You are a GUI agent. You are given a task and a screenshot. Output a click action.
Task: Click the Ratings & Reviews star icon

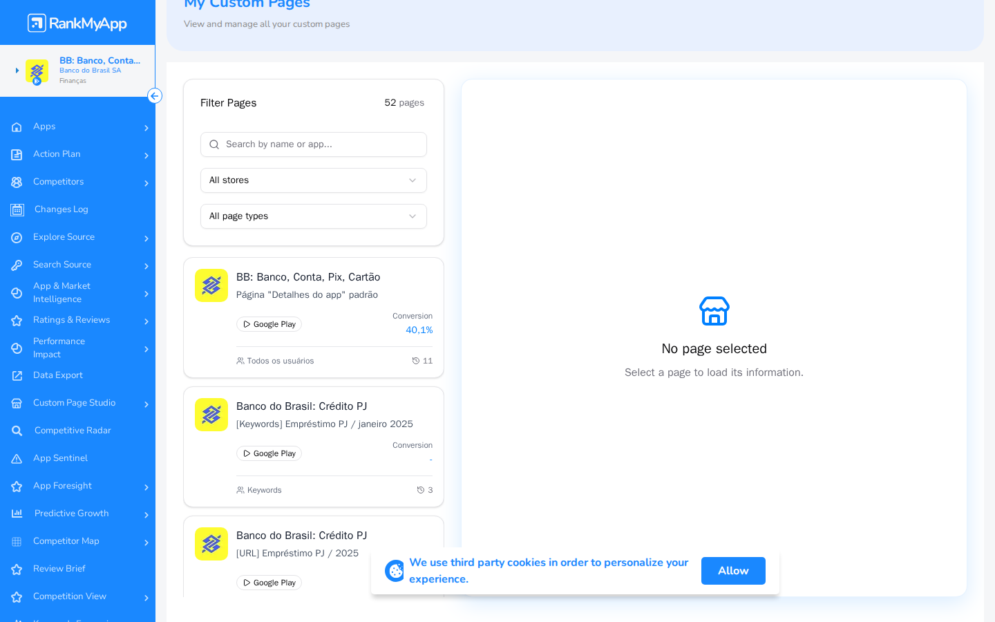(17, 321)
